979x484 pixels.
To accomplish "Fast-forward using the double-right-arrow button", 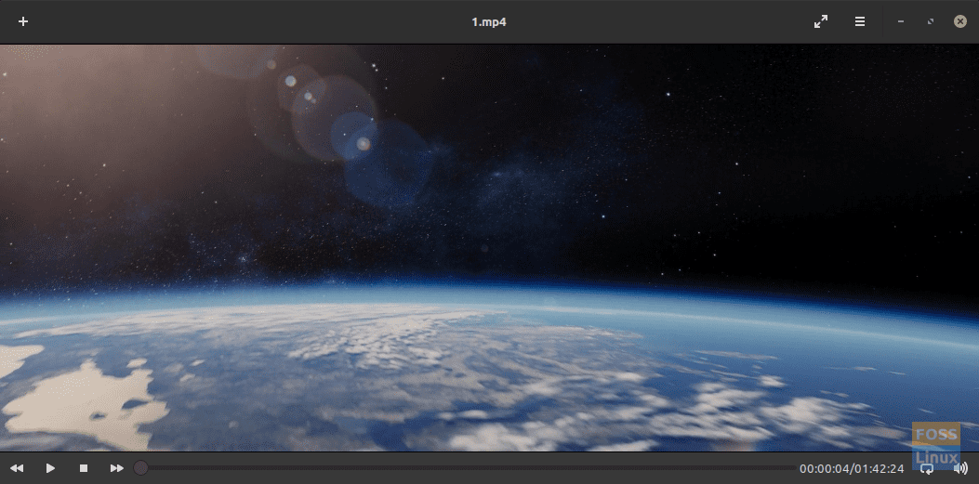I will (x=117, y=468).
